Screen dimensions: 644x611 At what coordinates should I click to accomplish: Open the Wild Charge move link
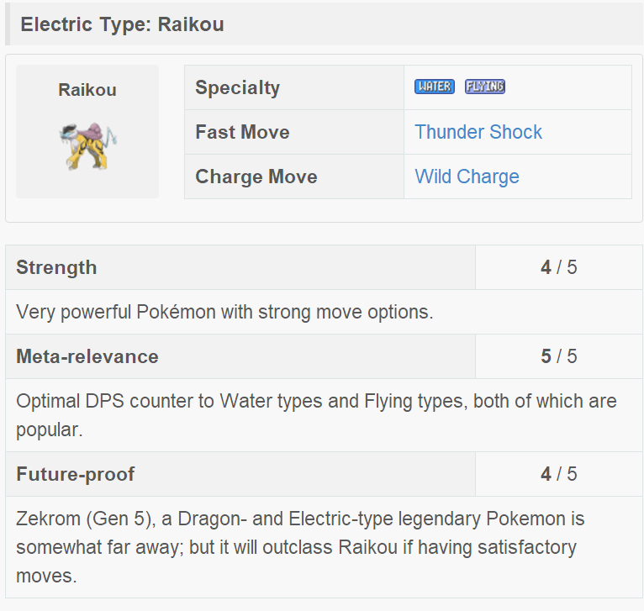coord(467,176)
